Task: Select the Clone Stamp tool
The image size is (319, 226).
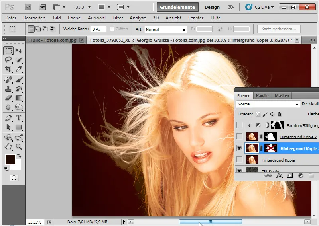Action: tap(8, 89)
